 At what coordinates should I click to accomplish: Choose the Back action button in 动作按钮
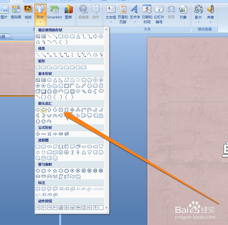point(38,207)
